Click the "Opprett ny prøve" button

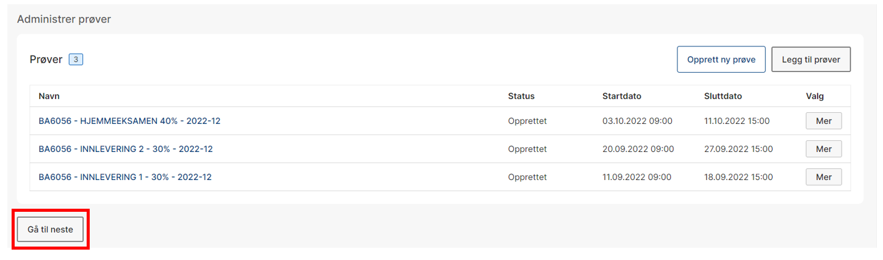pyautogui.click(x=721, y=60)
